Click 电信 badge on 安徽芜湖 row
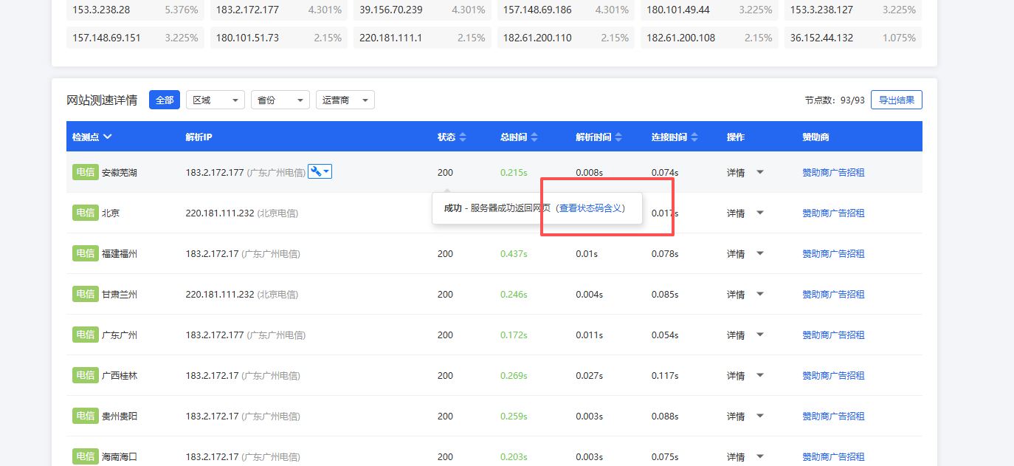This screenshot has height=466, width=1014. click(85, 172)
